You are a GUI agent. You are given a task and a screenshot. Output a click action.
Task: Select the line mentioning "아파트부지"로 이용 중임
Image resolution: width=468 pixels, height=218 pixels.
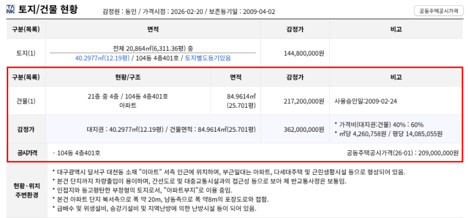[142, 190]
